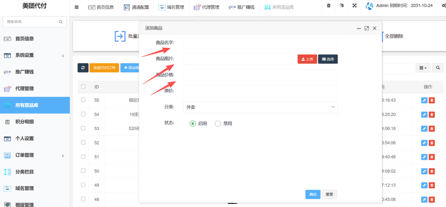The width and height of the screenshot is (446, 207).
Task: Check the row 49 checkbox
Action: [83, 185]
